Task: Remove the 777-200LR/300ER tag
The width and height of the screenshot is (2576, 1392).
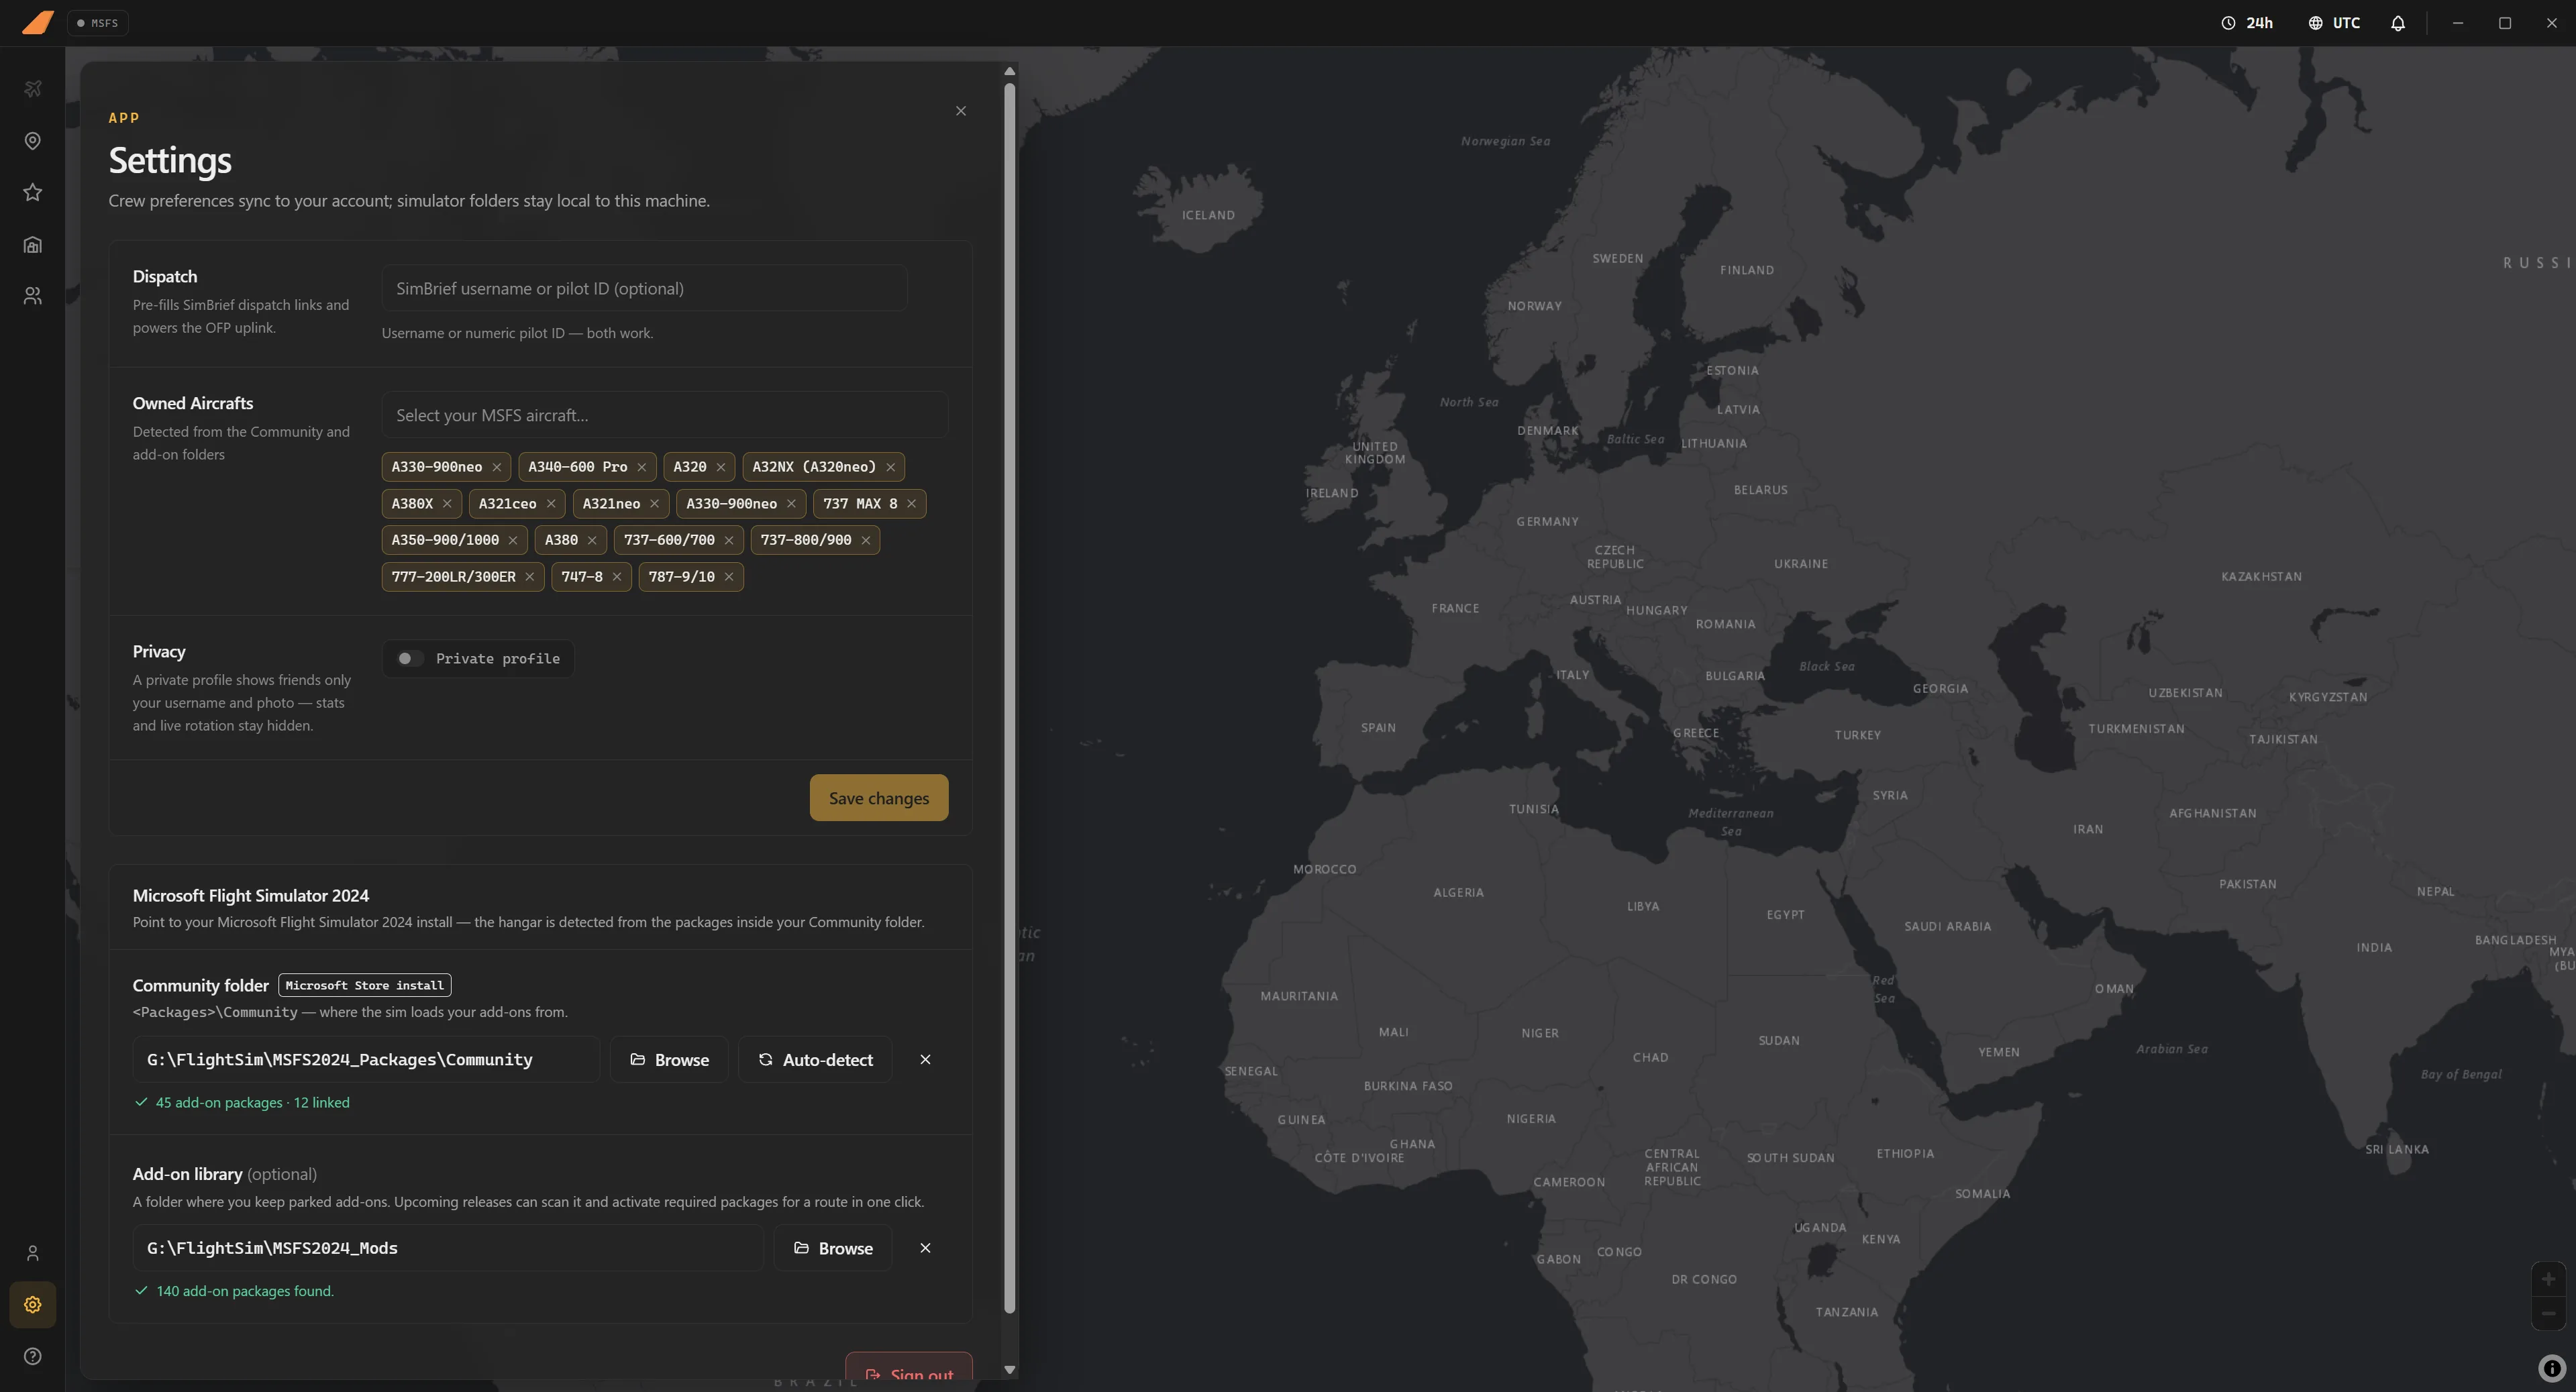Action: click(x=530, y=577)
